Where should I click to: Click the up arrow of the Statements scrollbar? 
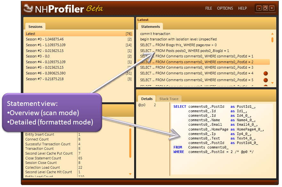click(272, 34)
